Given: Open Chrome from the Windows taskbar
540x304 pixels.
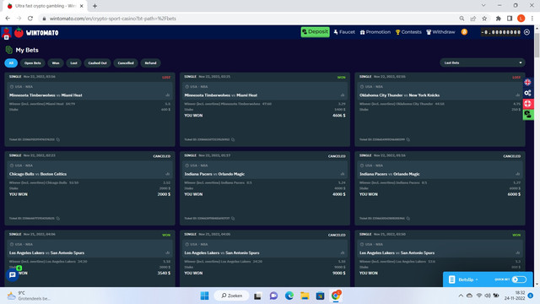Looking at the screenshot, I should [x=336, y=296].
